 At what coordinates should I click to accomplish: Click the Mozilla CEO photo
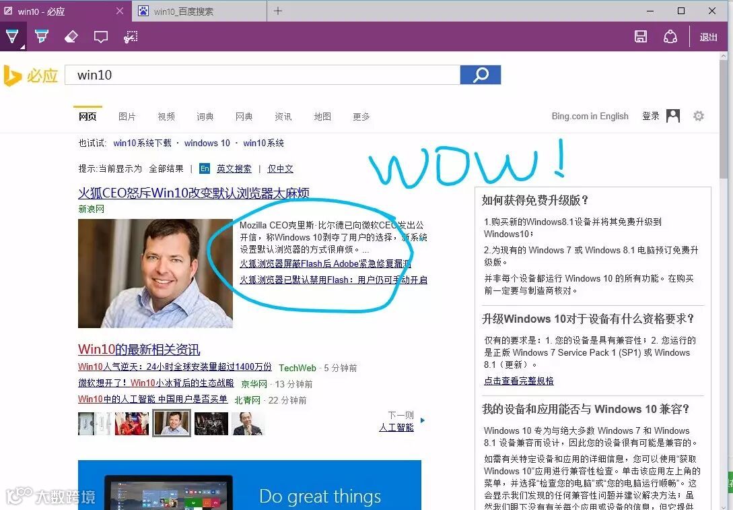155,274
